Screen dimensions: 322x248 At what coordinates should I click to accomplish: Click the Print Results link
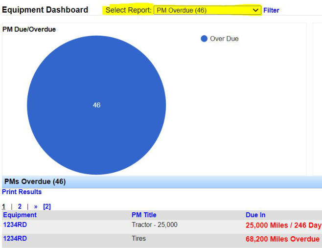tap(22, 192)
